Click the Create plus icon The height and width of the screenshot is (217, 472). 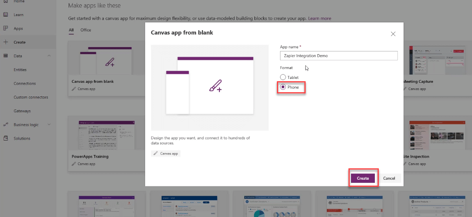[6, 42]
